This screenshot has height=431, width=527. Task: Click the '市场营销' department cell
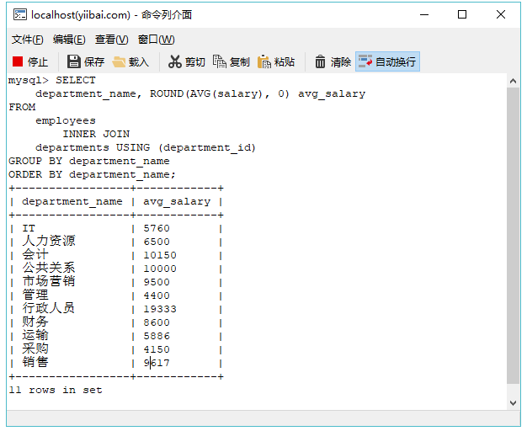49,281
